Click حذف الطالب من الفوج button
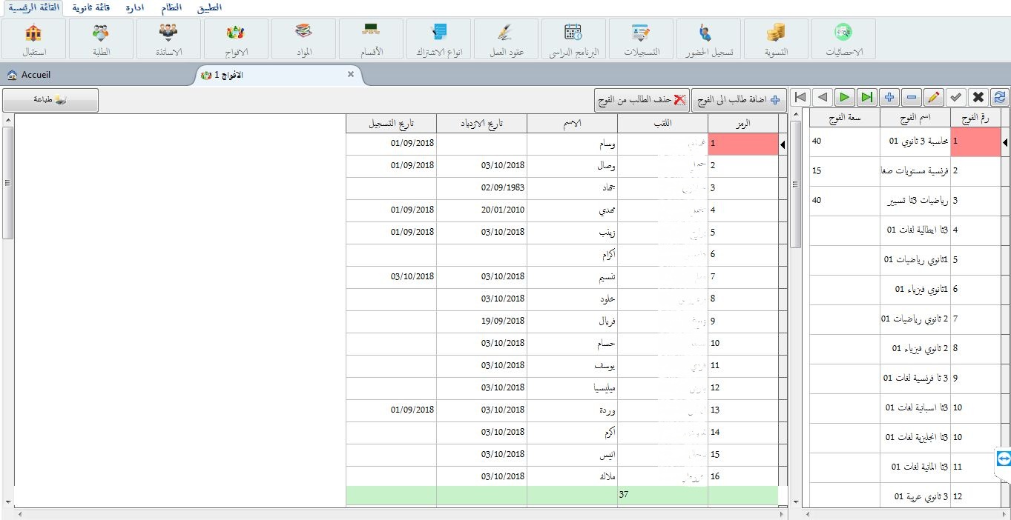Screen dimensions: 1011x520 [642, 100]
